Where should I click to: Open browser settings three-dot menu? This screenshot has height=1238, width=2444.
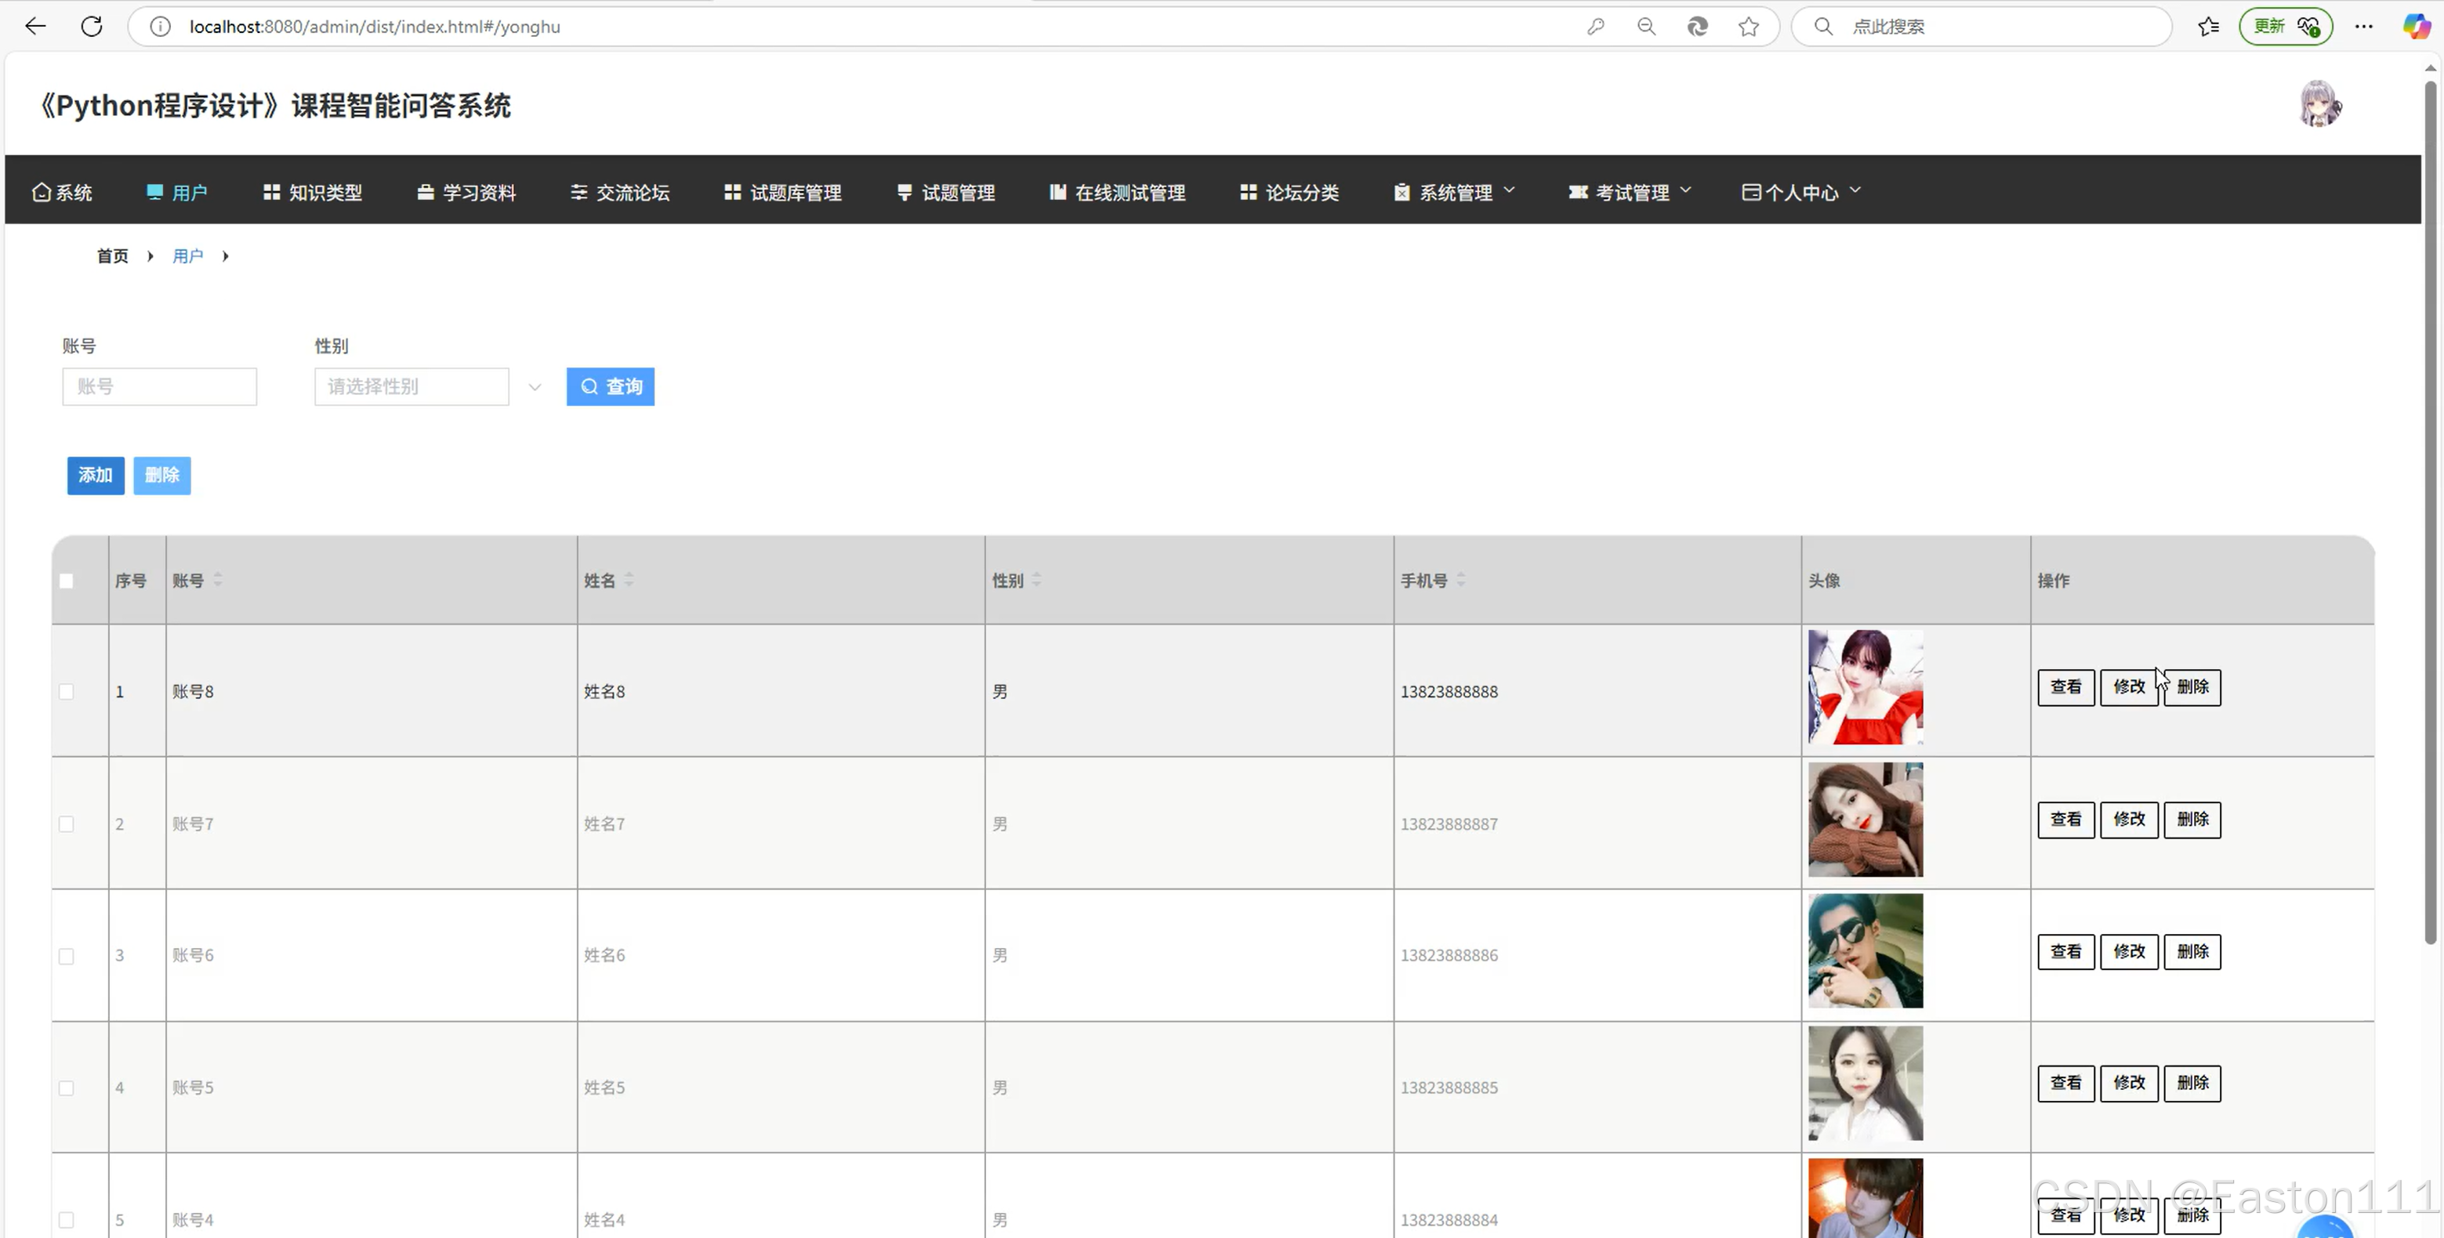(2363, 27)
